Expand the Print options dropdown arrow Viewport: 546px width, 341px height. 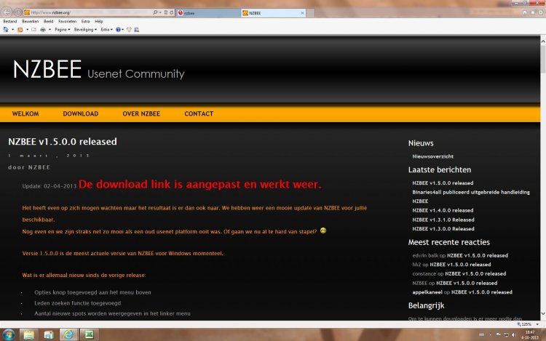click(x=50, y=30)
